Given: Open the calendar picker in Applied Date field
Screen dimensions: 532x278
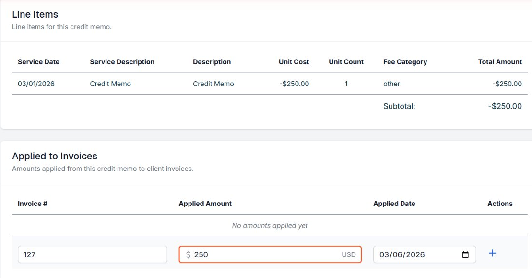Looking at the screenshot, I should [x=465, y=254].
